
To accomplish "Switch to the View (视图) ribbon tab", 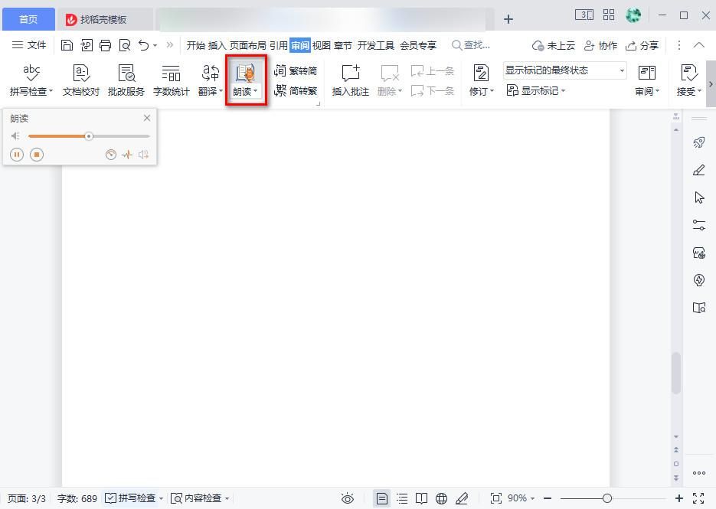I will [x=321, y=45].
